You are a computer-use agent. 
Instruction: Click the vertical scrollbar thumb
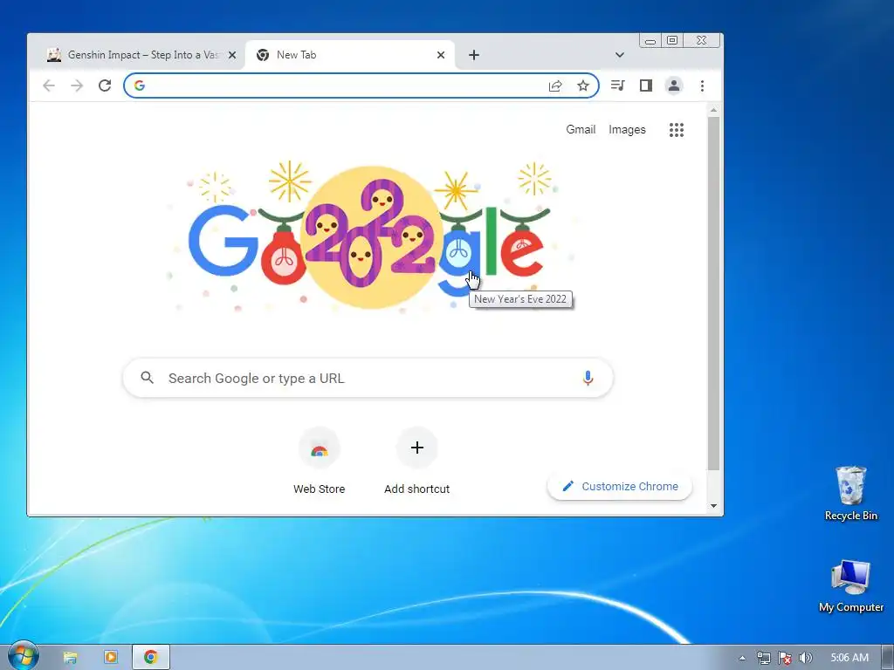713,293
